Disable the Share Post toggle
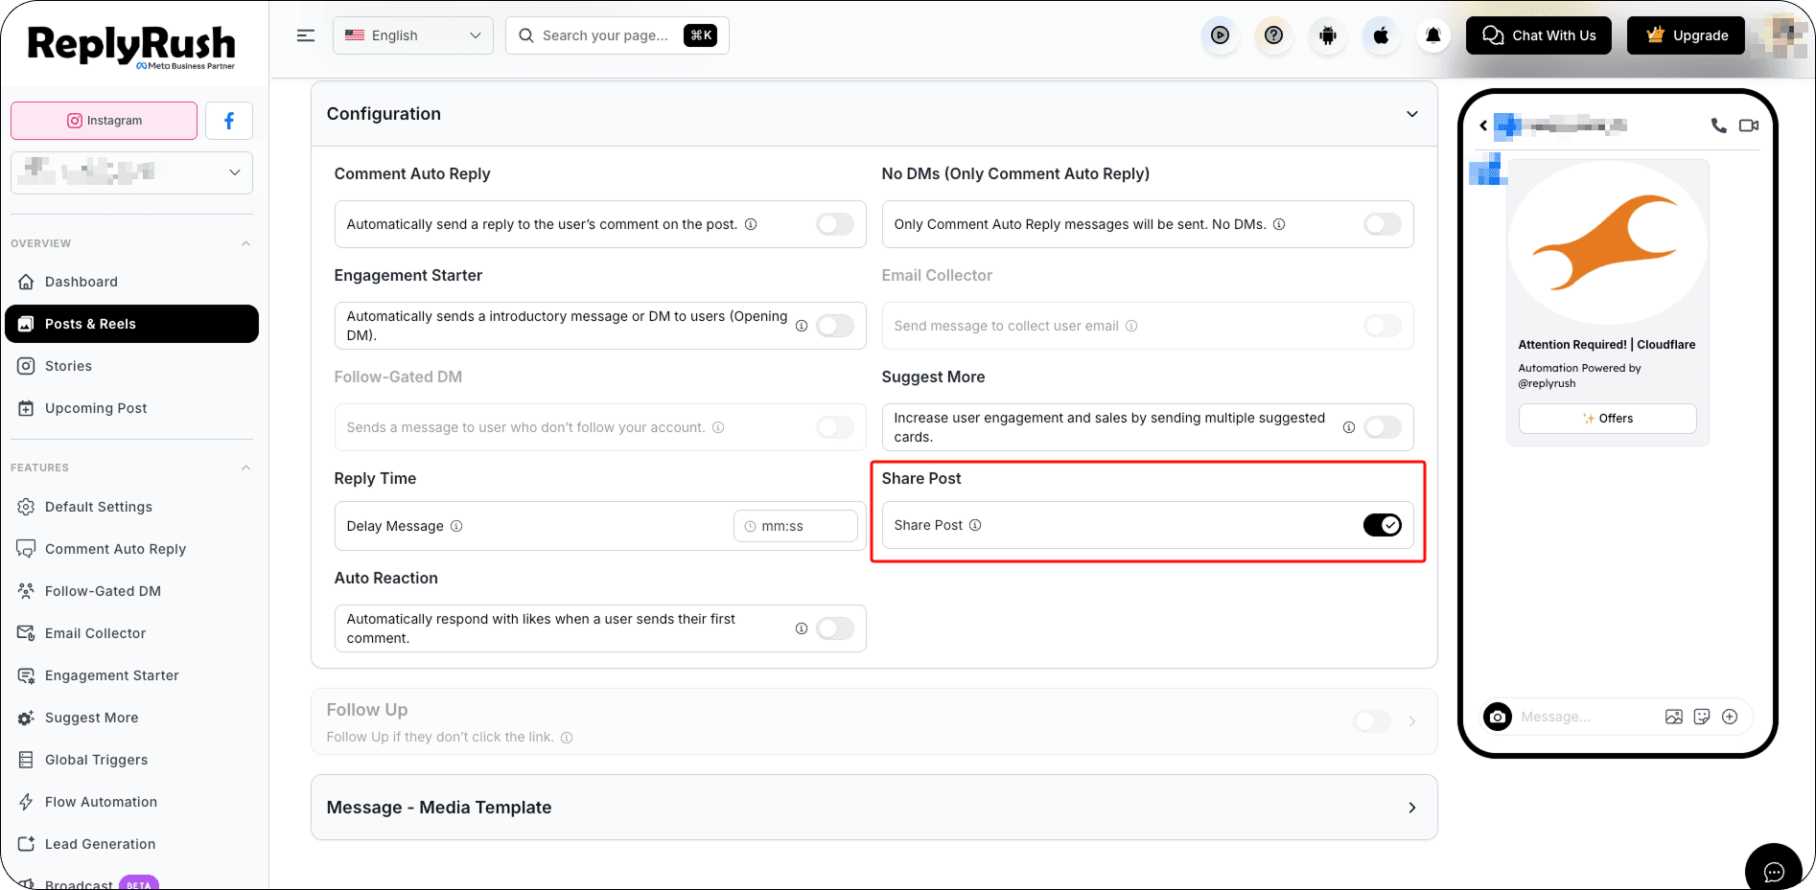The width and height of the screenshot is (1816, 890). point(1382,525)
